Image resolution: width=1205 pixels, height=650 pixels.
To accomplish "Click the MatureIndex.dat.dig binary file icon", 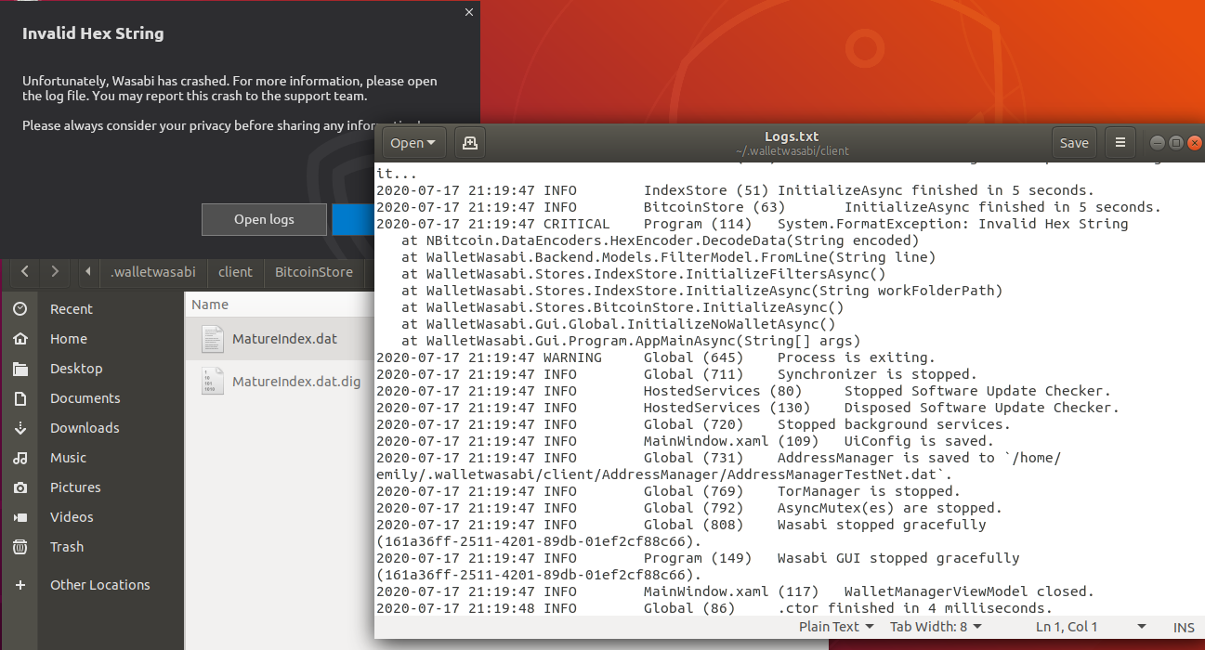I will [x=213, y=381].
